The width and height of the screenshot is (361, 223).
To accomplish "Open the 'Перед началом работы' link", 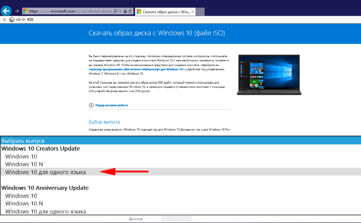I will click(x=112, y=105).
